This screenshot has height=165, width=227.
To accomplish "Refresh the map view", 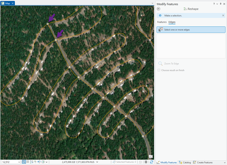I will point(151,162).
